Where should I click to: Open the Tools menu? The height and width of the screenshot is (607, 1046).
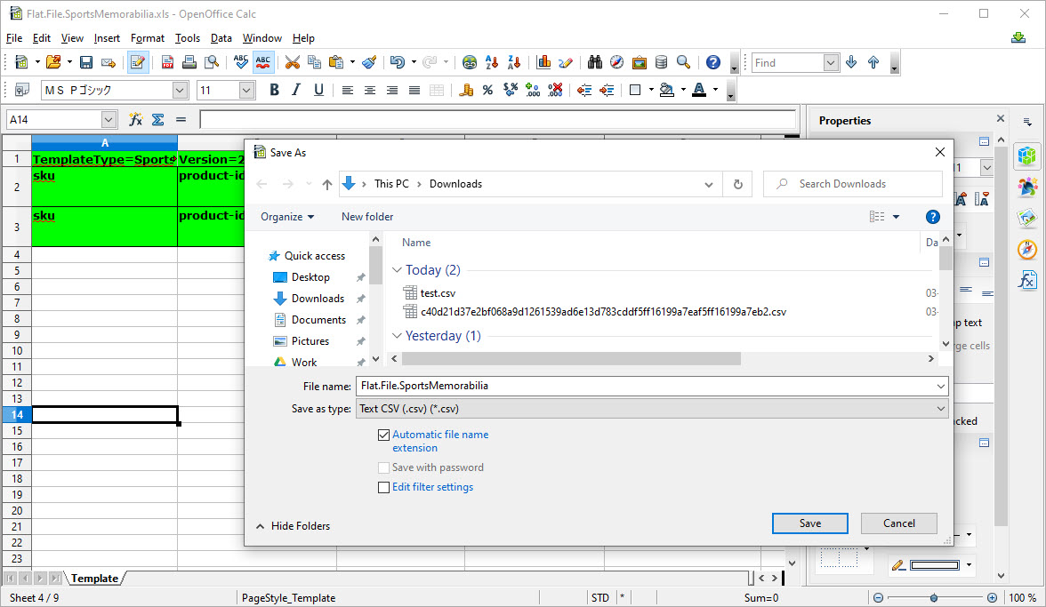[188, 38]
